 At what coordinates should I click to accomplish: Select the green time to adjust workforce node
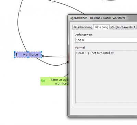[x=54, y=81]
